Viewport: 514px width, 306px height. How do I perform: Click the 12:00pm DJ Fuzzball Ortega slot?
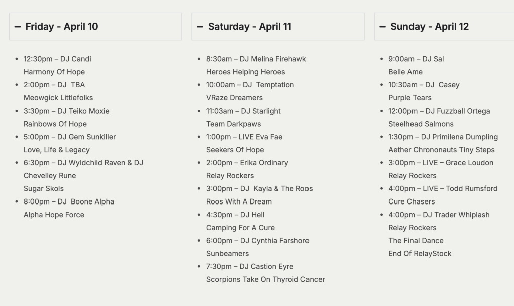coord(439,111)
